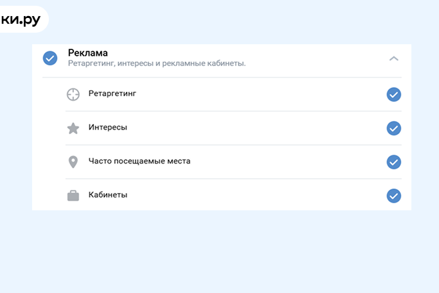Collapse the Реклама section with the chevron

click(x=394, y=58)
